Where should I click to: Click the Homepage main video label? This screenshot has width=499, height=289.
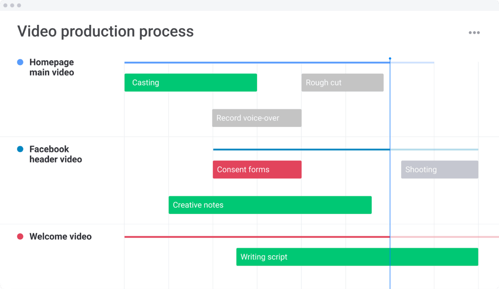tap(52, 67)
